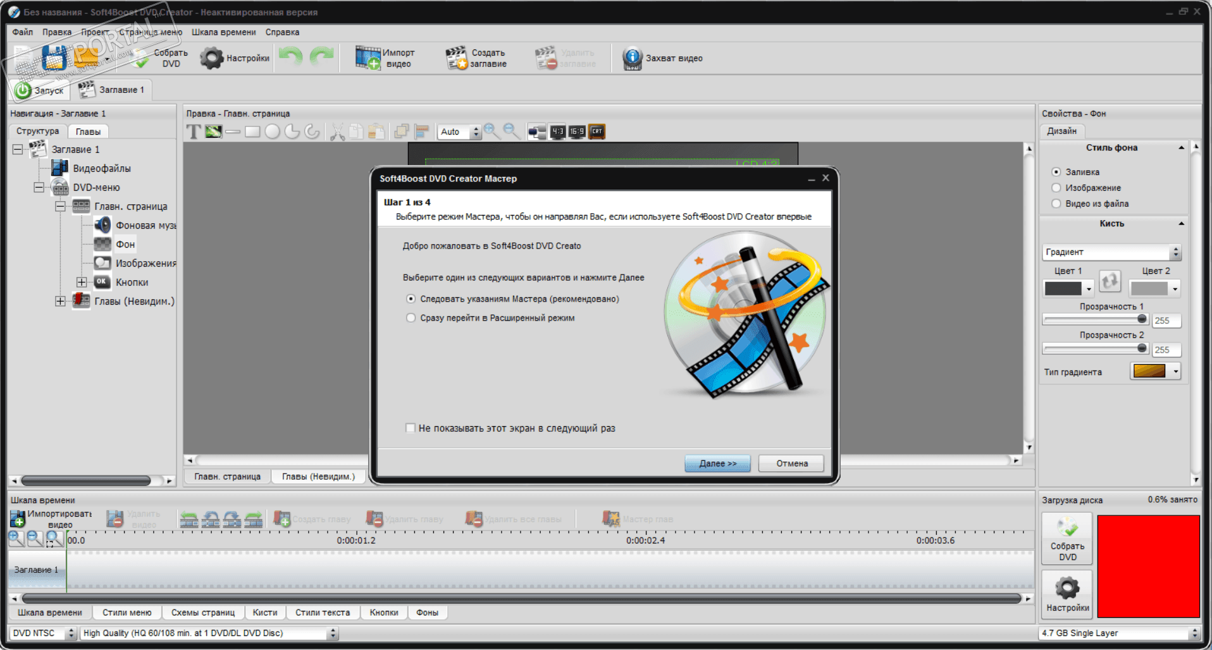This screenshot has width=1212, height=650.
Task: Click the Прозрачность 1 slider handle
Action: [1142, 319]
